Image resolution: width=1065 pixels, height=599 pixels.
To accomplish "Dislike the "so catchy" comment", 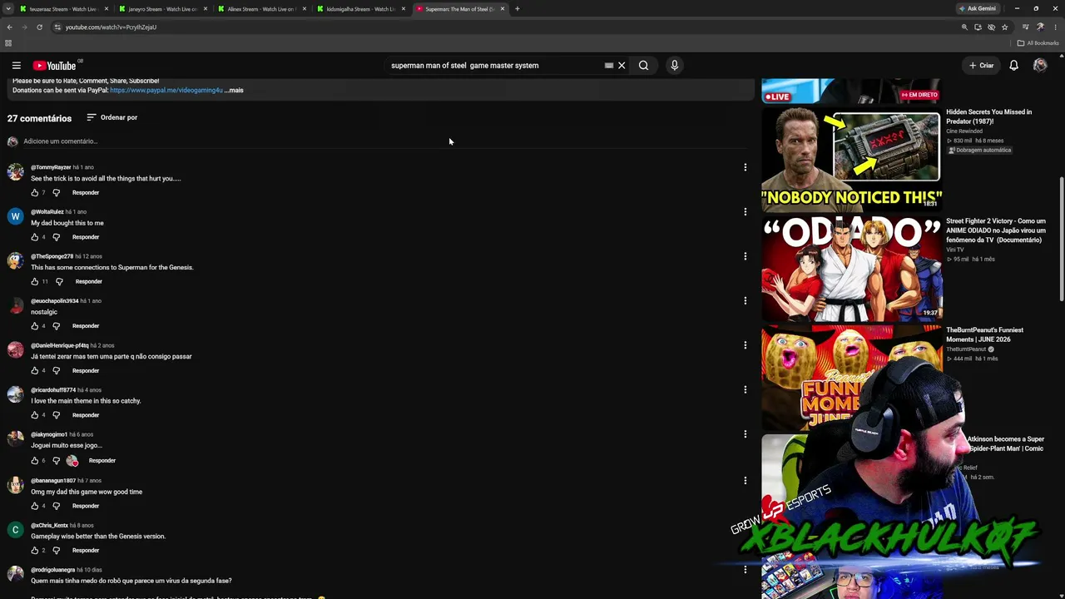I will 57,415.
